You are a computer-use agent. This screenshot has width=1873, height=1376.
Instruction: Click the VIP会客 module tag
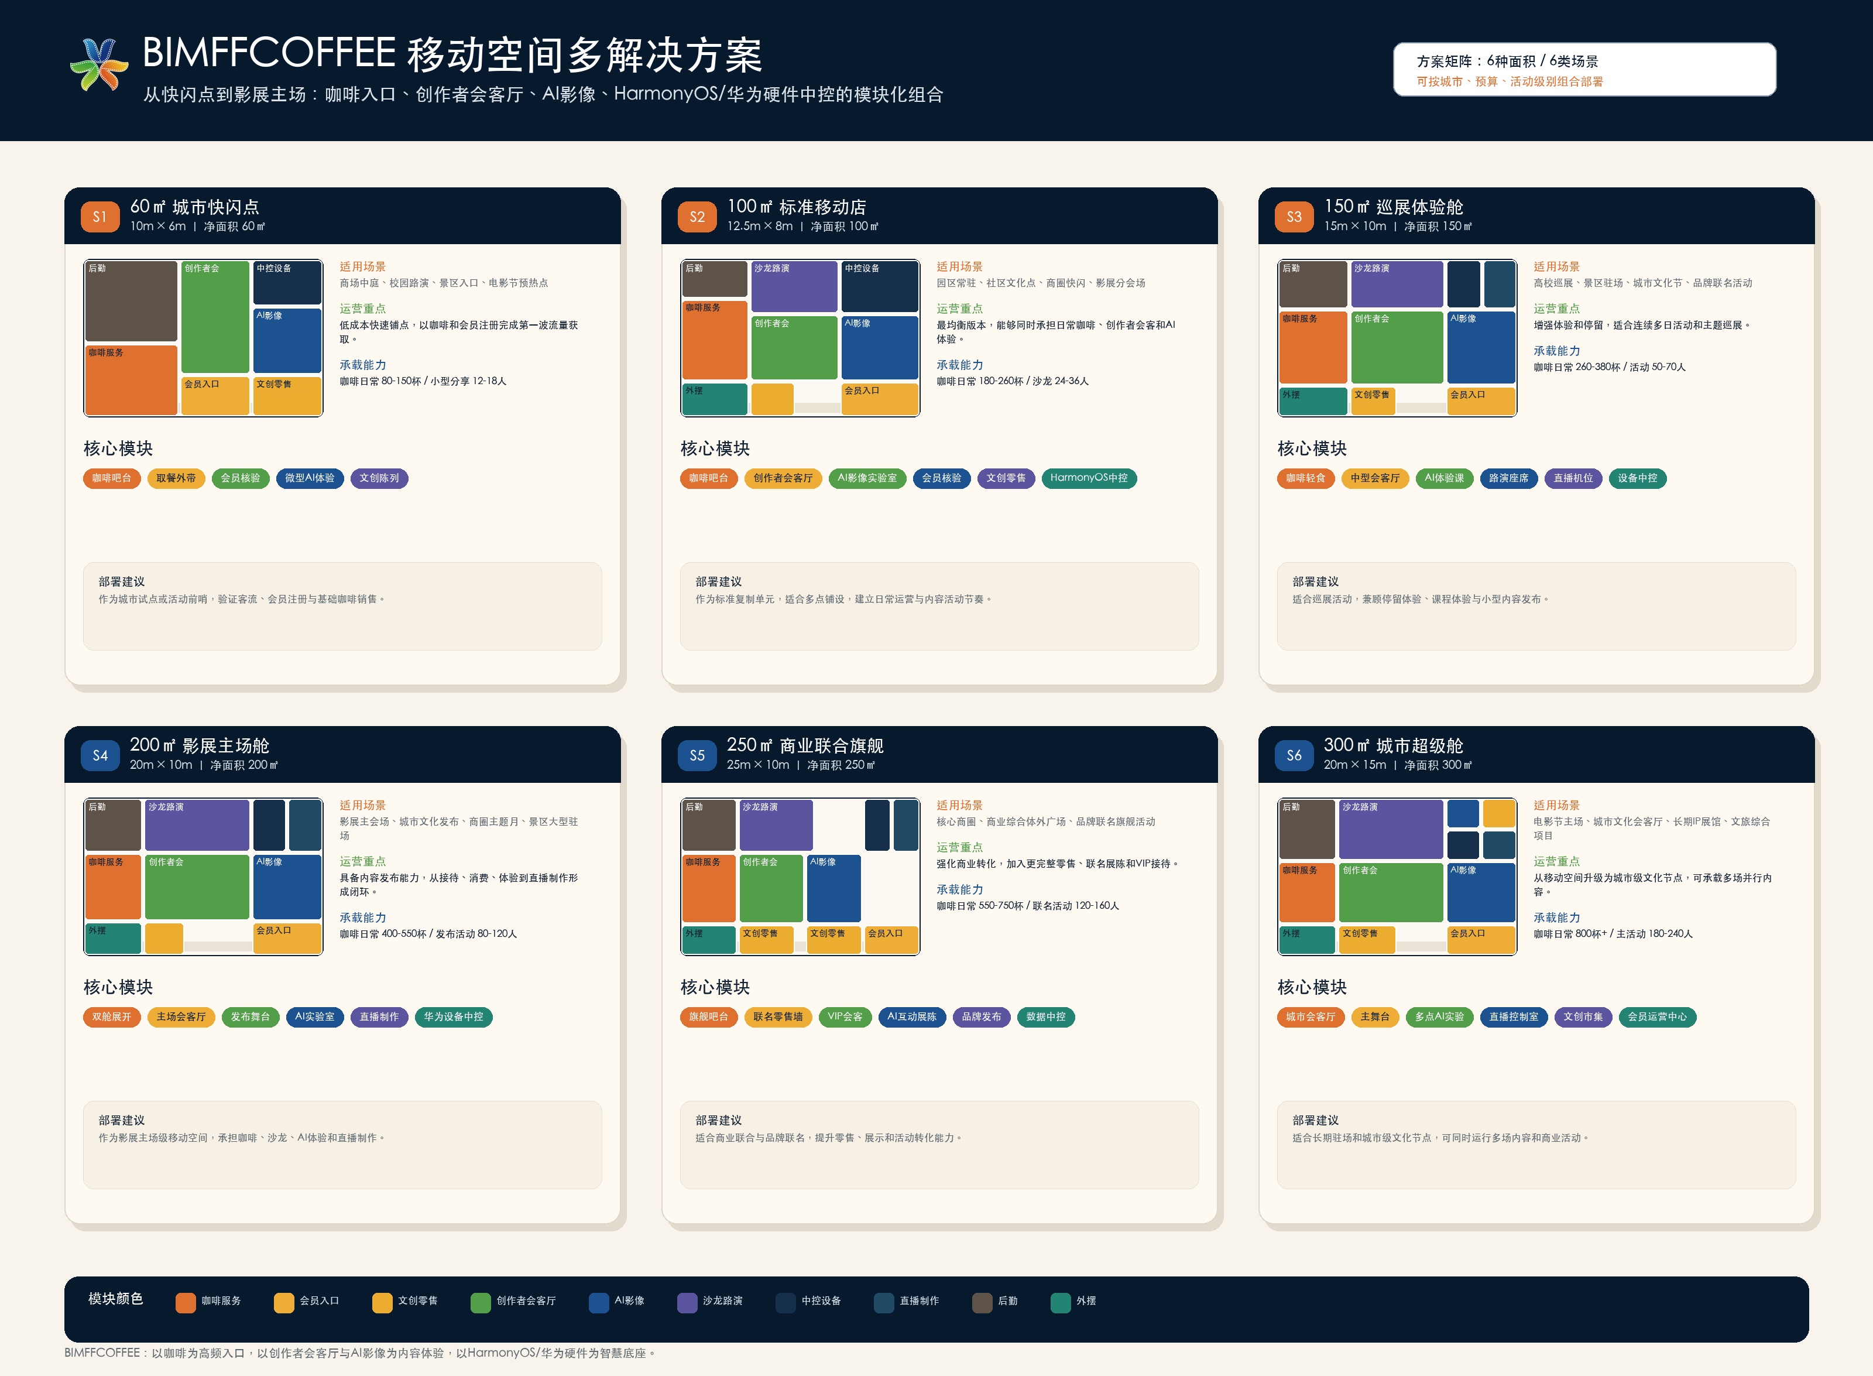pos(846,1017)
